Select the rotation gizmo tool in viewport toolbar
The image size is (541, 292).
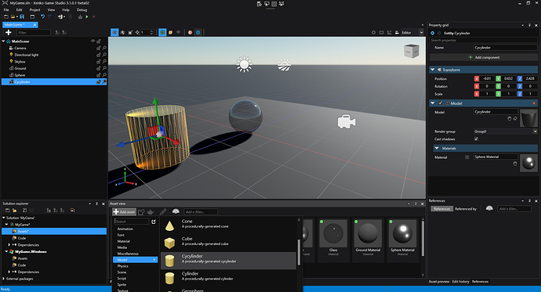pyautogui.click(x=122, y=32)
